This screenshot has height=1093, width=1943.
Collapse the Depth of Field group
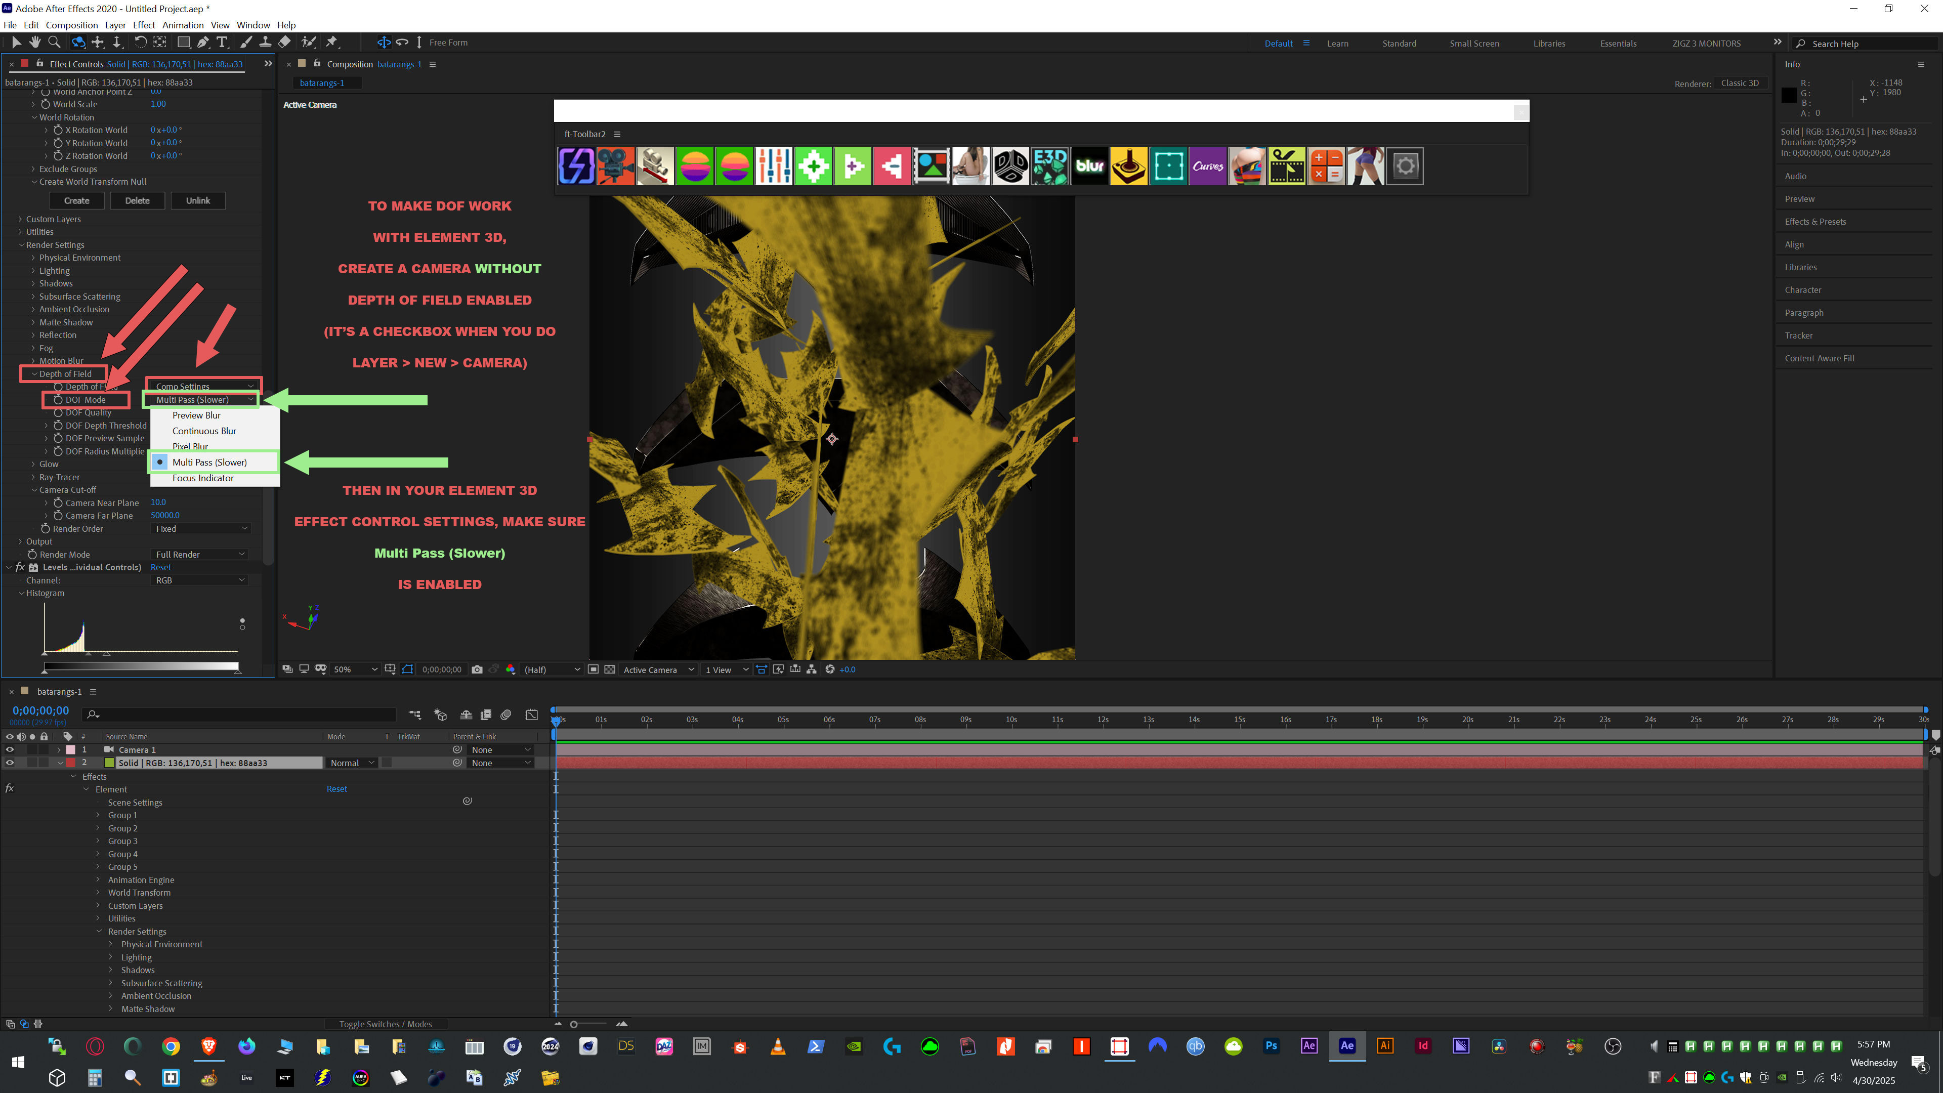pyautogui.click(x=35, y=373)
